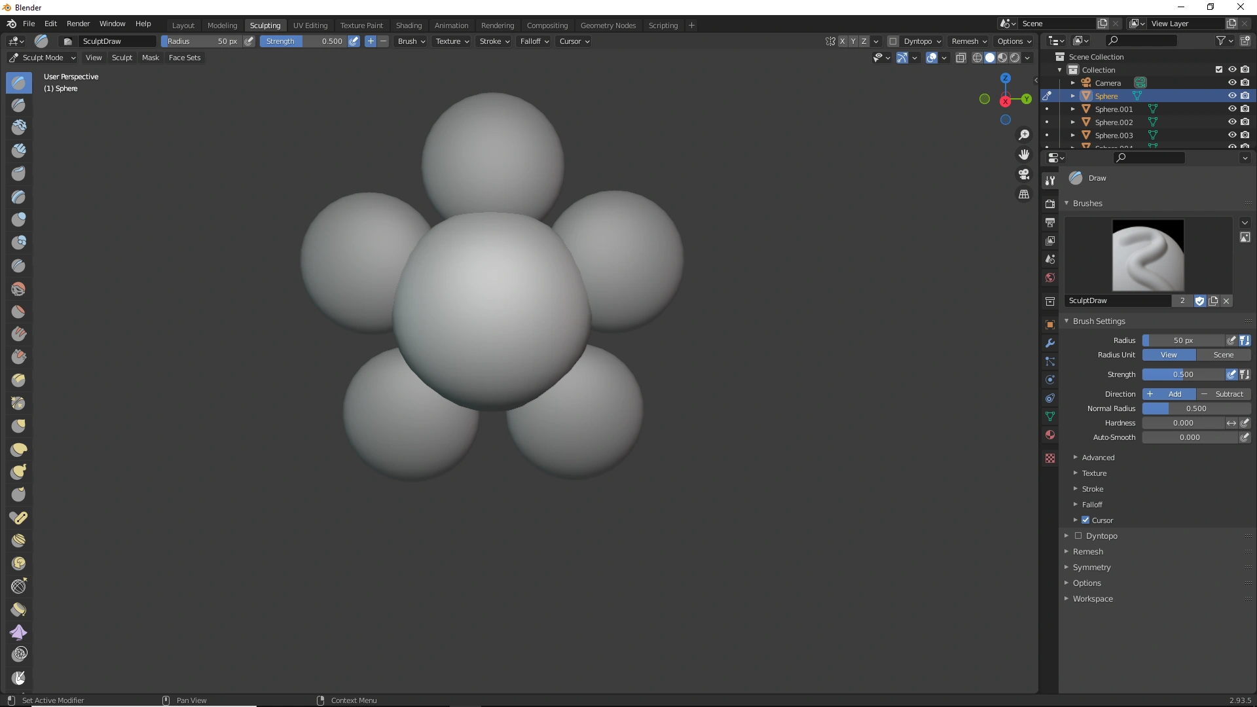1257x707 pixels.
Task: Switch to orthographic/perspective grid icon
Action: point(1024,194)
